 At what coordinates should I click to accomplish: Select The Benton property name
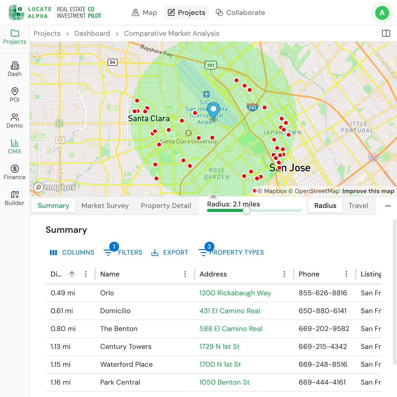119,328
